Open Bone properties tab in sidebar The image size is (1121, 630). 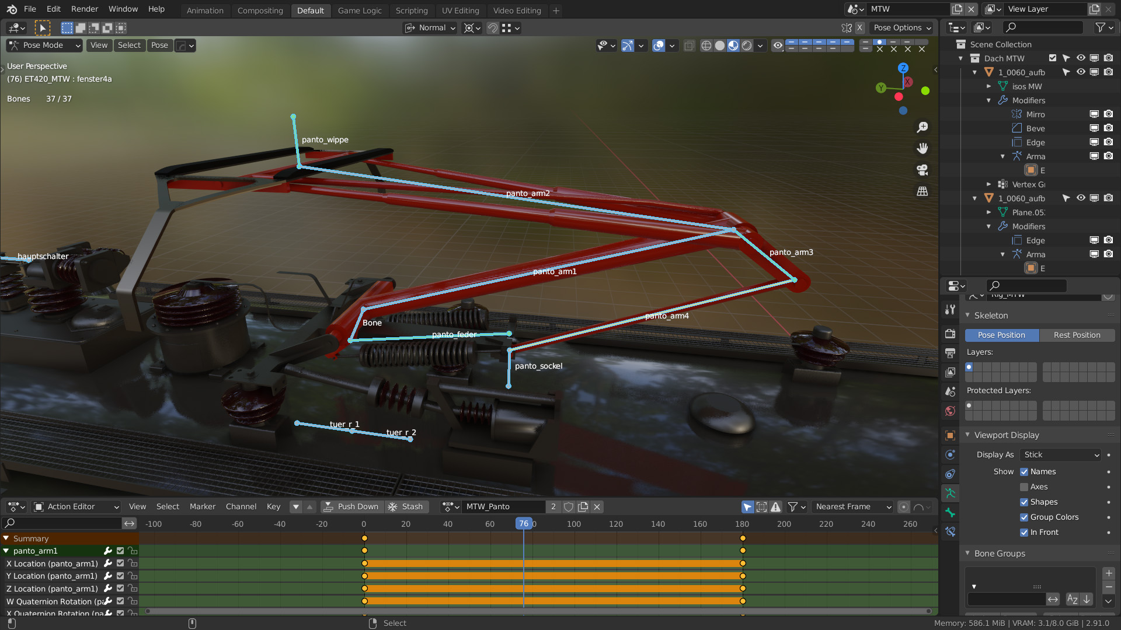[951, 513]
